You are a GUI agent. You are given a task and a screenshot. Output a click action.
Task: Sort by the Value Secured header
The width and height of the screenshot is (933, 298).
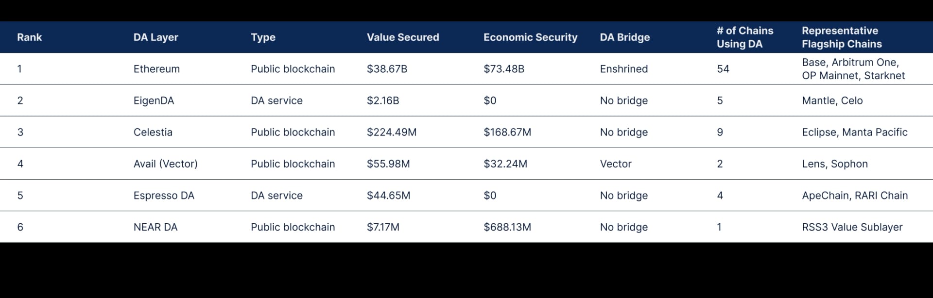pos(402,37)
